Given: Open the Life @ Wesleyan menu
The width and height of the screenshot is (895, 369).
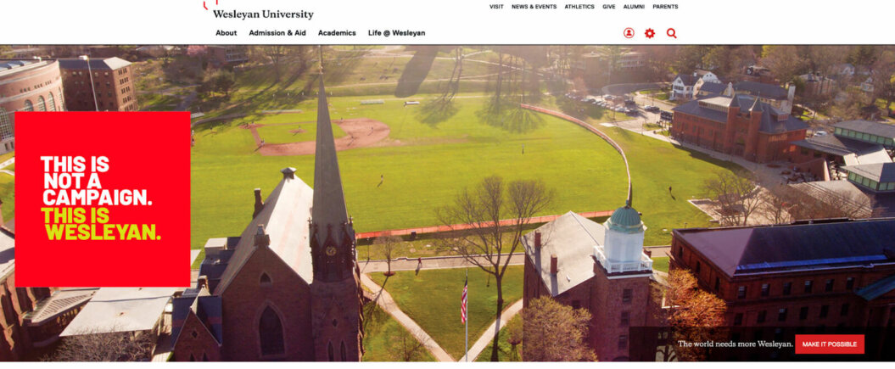Looking at the screenshot, I should click(x=397, y=33).
